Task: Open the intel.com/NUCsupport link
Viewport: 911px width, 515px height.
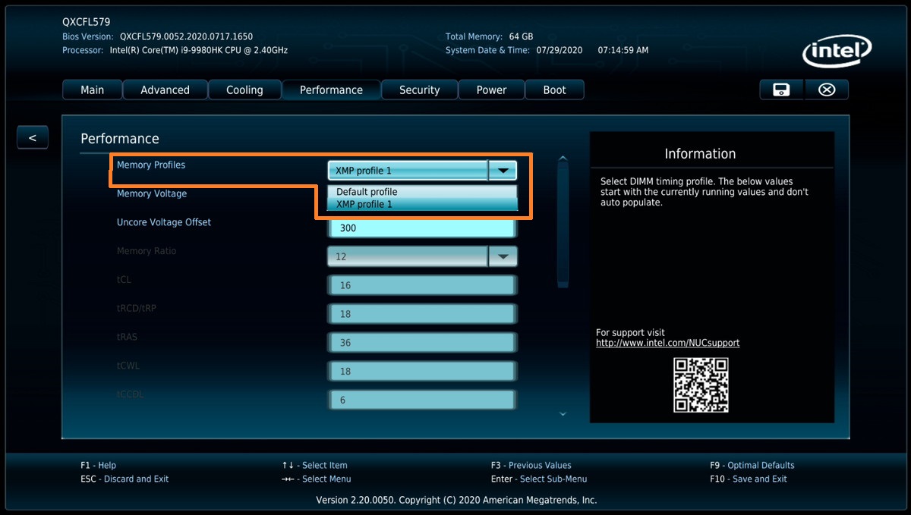Action: click(x=667, y=343)
